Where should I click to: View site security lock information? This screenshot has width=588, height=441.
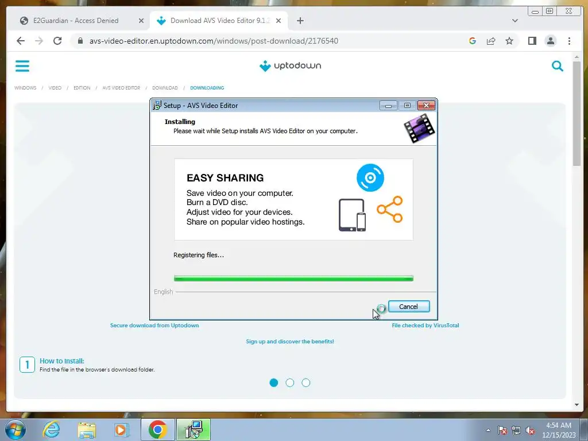click(80, 41)
